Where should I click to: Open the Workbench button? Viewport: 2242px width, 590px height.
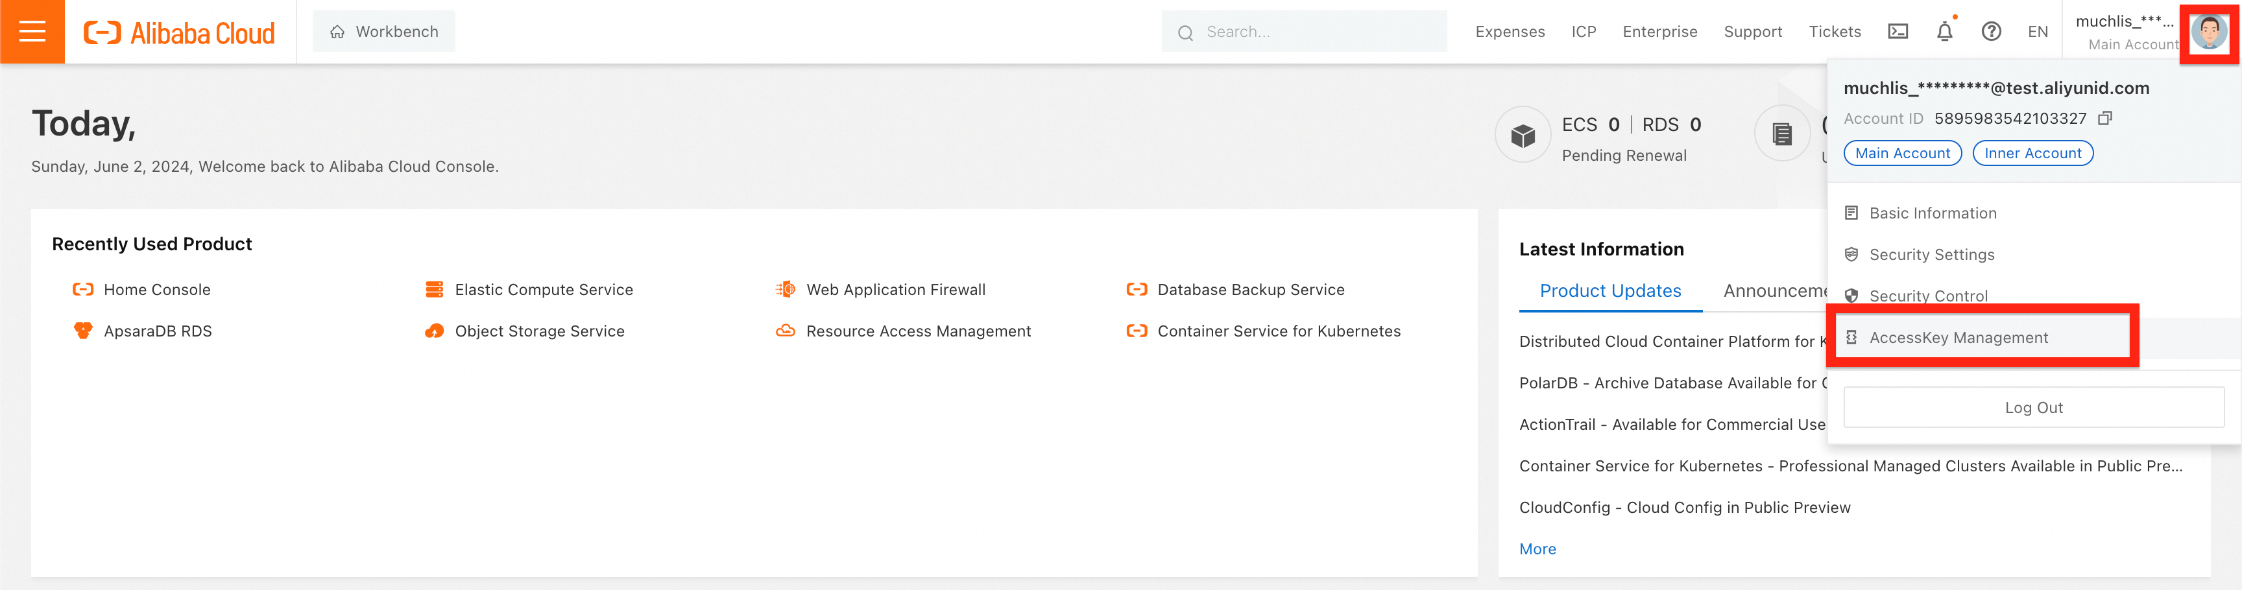[x=384, y=31]
